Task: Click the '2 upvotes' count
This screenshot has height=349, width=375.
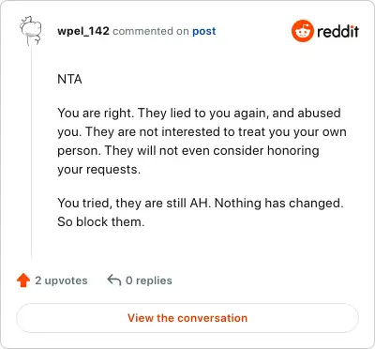Action: coord(61,281)
